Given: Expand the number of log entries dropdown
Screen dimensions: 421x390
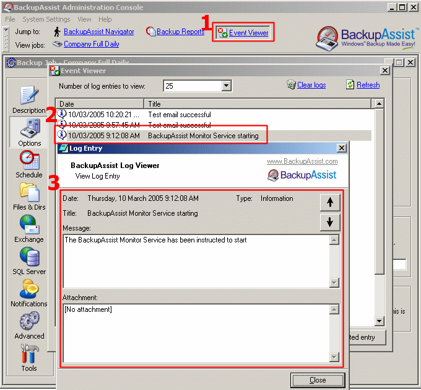Looking at the screenshot, I should click(227, 86).
